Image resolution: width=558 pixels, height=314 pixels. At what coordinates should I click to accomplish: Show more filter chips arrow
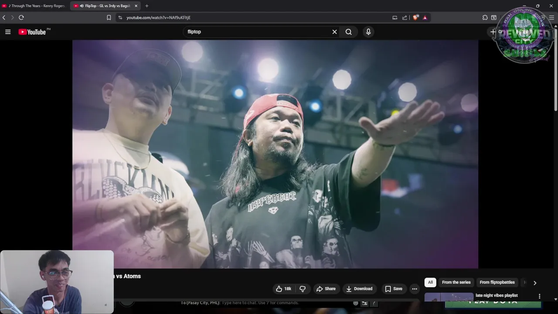(535, 283)
